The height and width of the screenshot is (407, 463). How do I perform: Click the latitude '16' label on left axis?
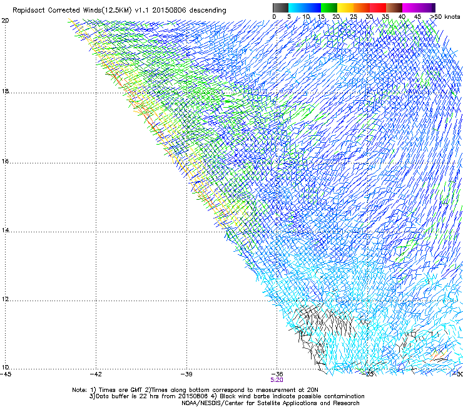click(x=5, y=162)
